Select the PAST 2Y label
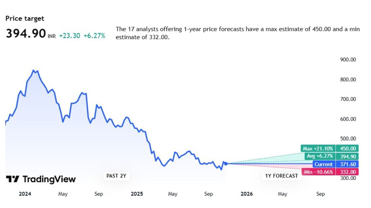This screenshot has width=371, height=208. click(x=116, y=176)
